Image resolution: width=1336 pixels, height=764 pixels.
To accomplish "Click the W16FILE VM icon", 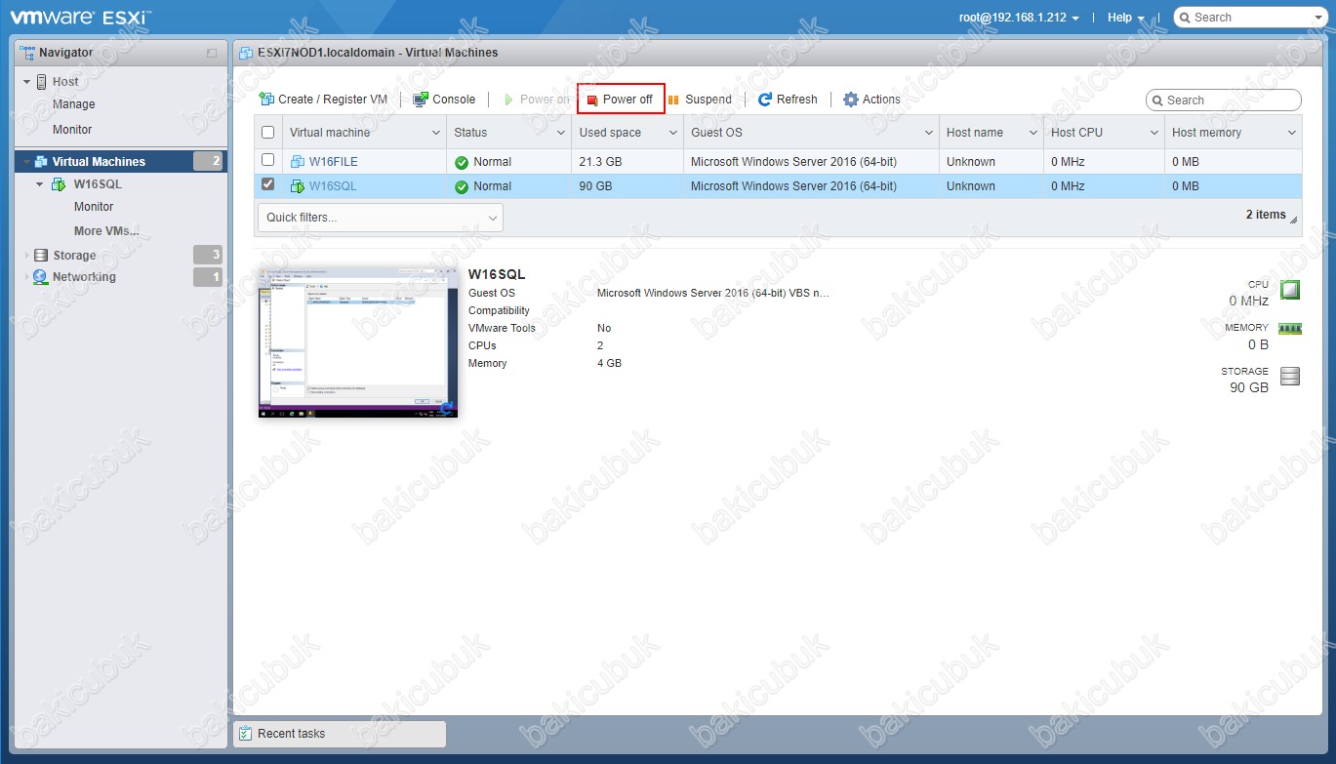I will pos(298,162).
